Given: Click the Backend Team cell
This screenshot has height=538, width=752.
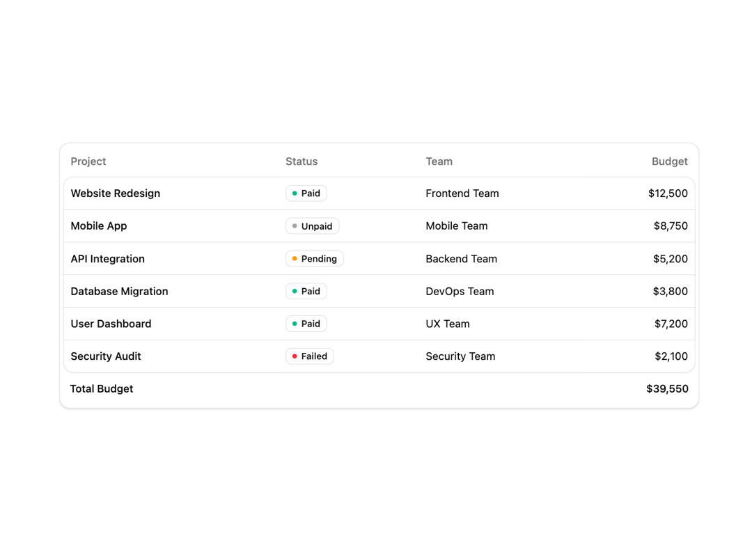Looking at the screenshot, I should click(x=462, y=259).
